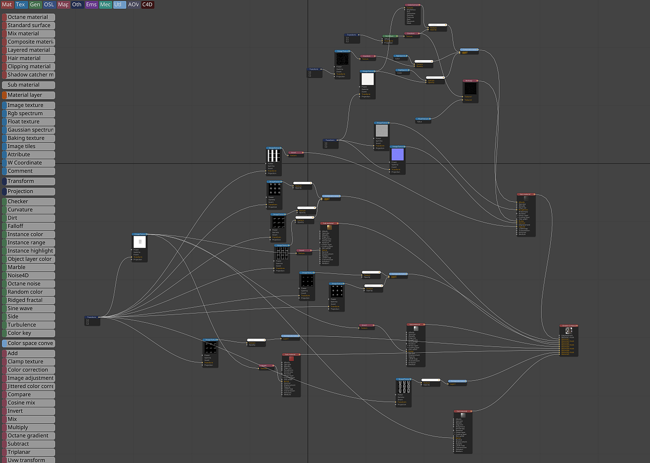The height and width of the screenshot is (463, 650).
Task: Choose Float texture in the node list
Action: [28, 122]
